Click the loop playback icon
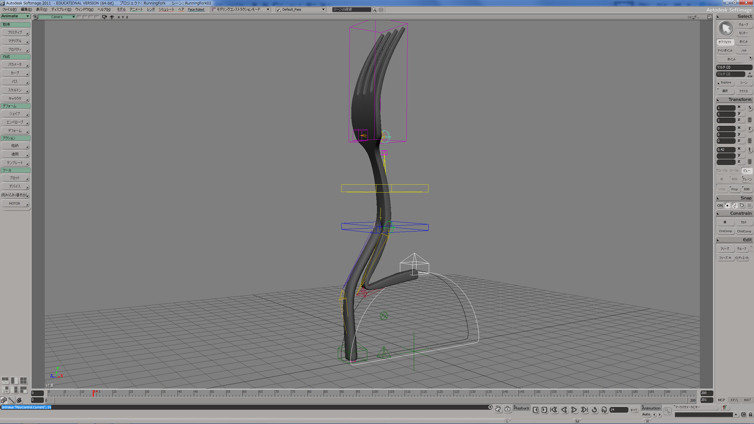The width and height of the screenshot is (754, 424). (x=594, y=410)
